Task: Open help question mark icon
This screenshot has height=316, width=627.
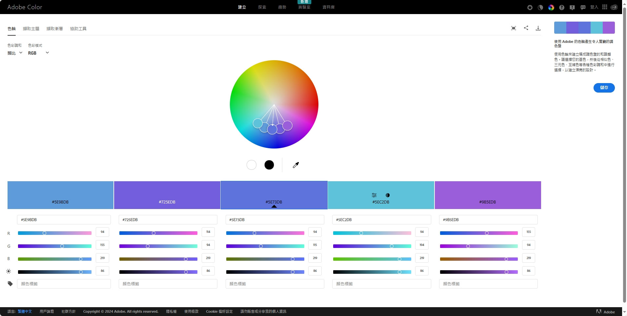Action: [x=562, y=7]
